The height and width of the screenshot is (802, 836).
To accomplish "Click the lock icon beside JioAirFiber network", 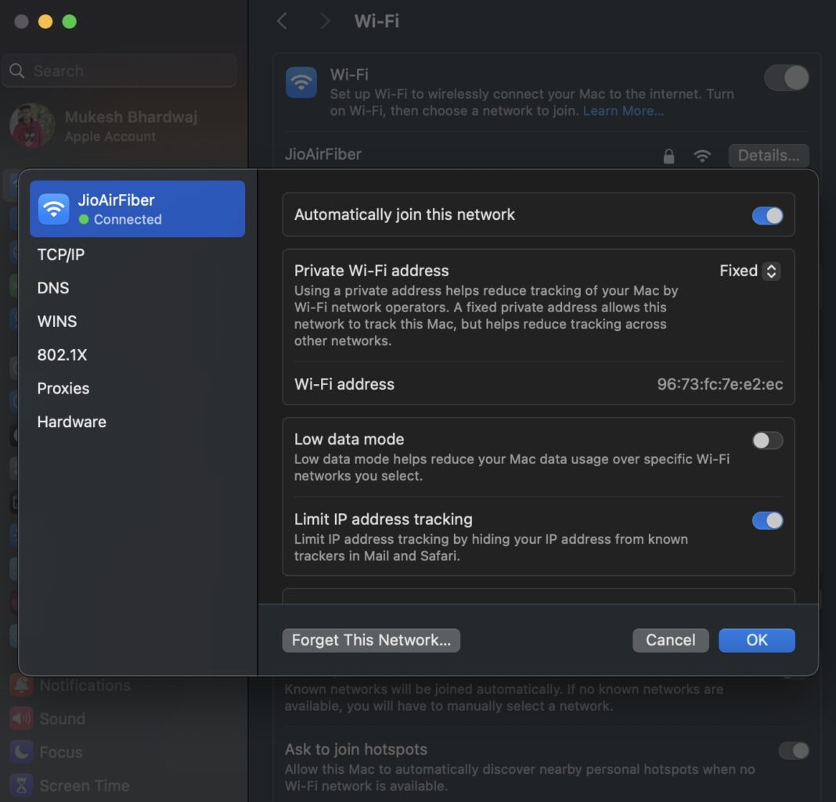I will click(669, 156).
